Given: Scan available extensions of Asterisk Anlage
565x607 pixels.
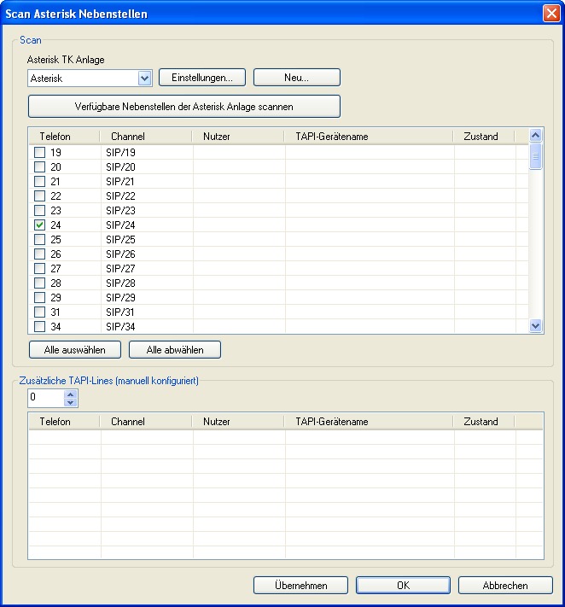Looking at the screenshot, I should pyautogui.click(x=183, y=107).
